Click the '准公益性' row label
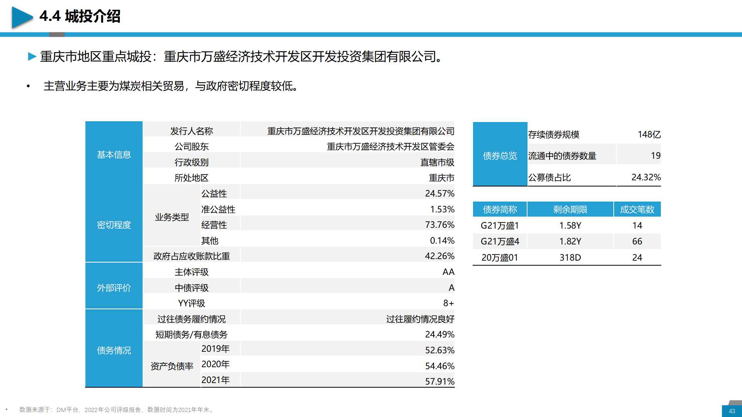 point(218,210)
